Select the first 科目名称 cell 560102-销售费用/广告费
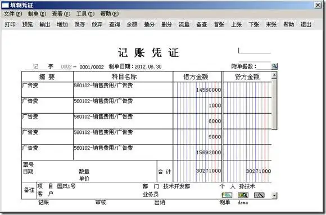The width and height of the screenshot is (326, 215). [x=123, y=89]
